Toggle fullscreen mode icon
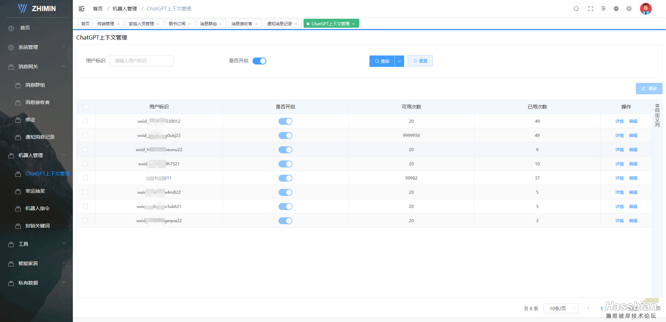The height and width of the screenshot is (322, 666). pyautogui.click(x=591, y=9)
